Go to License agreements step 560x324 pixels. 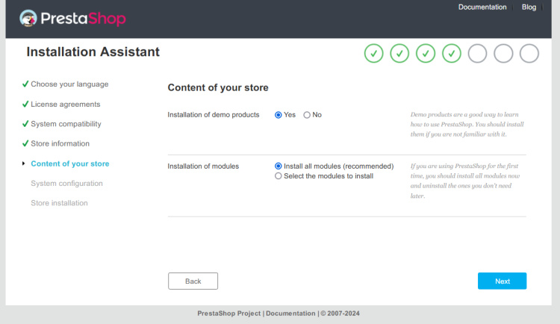tap(66, 105)
